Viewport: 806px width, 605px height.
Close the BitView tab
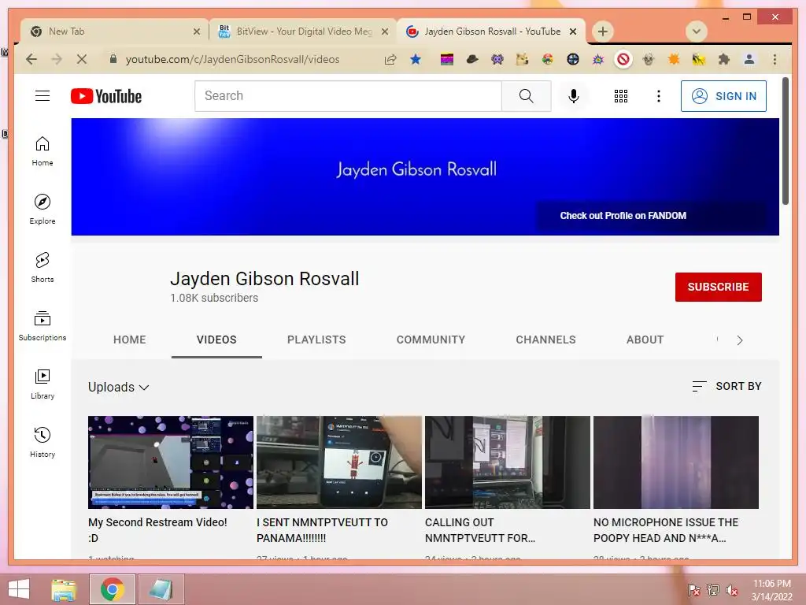384,32
